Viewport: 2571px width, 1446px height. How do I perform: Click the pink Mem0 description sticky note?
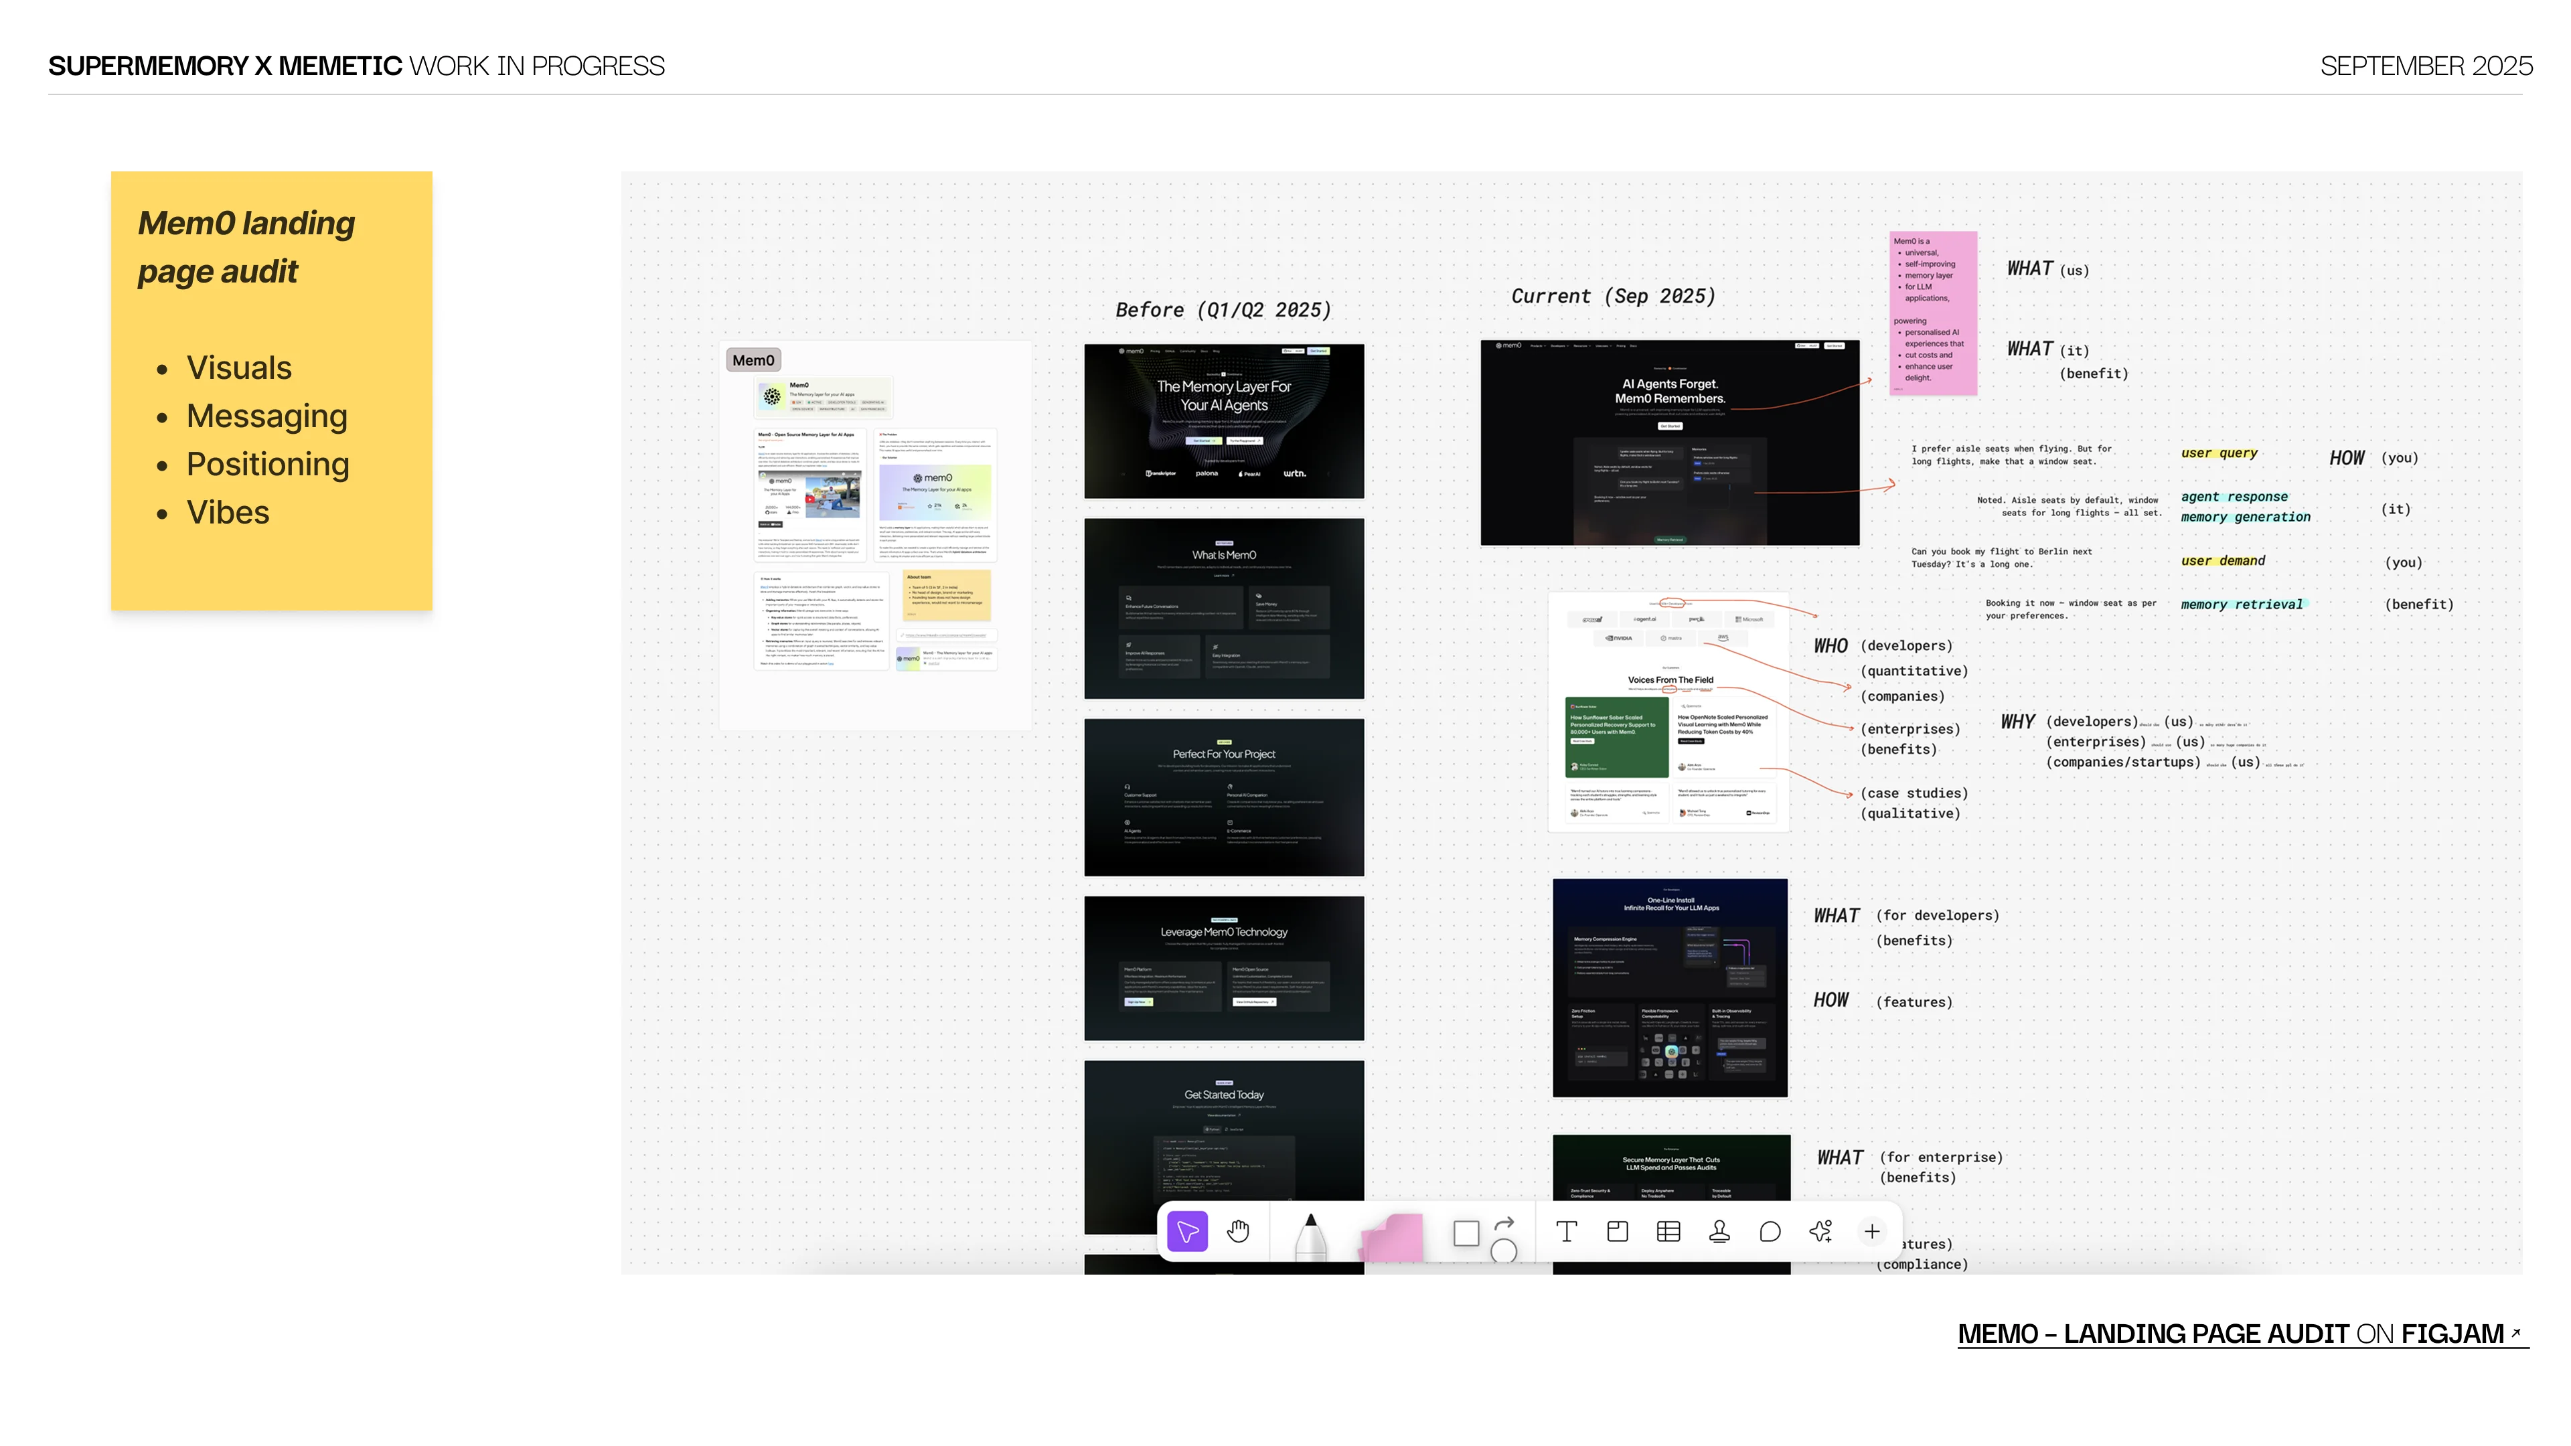1932,313
